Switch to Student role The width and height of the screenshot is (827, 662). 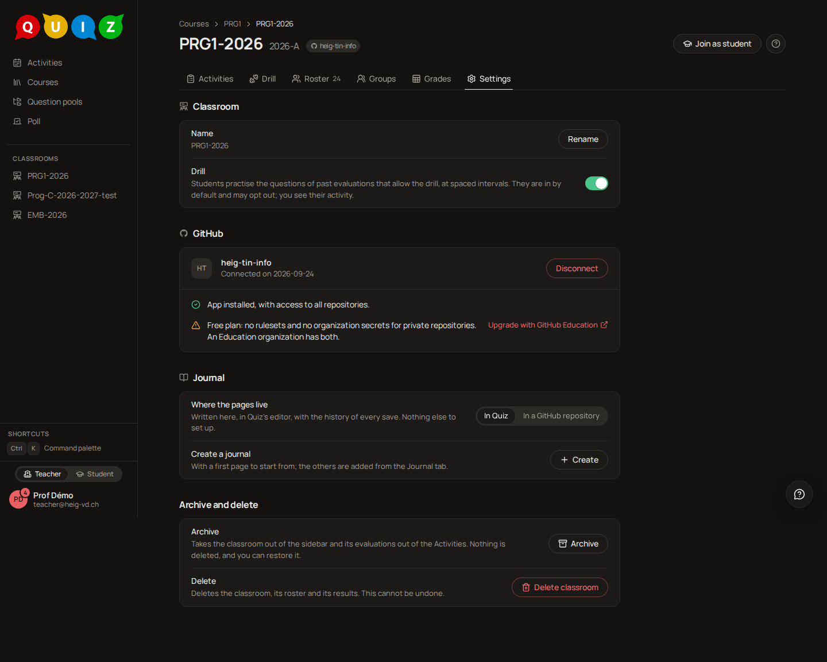coord(95,474)
